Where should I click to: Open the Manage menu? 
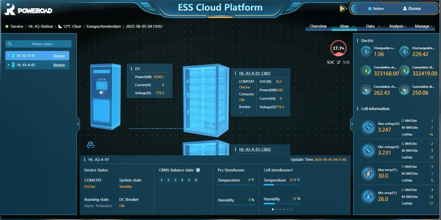coord(423,26)
